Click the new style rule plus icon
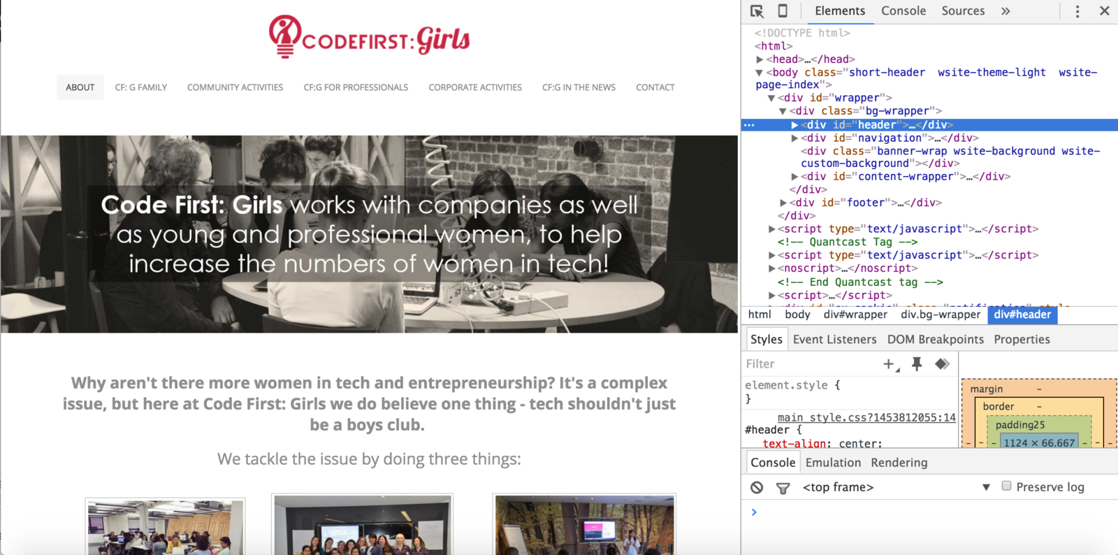The width and height of the screenshot is (1118, 555). (x=890, y=364)
